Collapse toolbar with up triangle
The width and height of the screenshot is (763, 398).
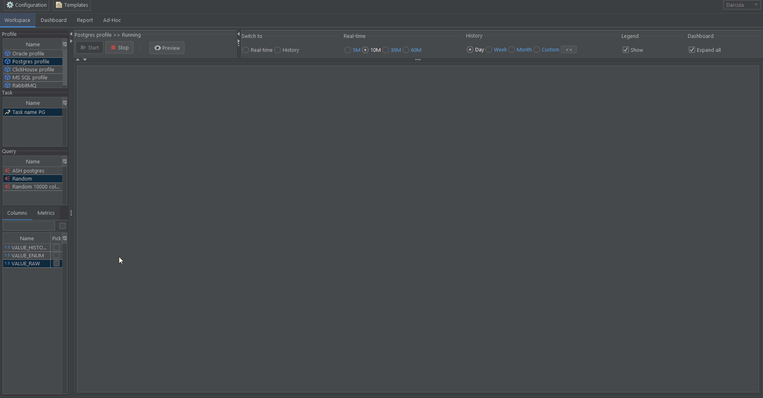[x=78, y=59]
